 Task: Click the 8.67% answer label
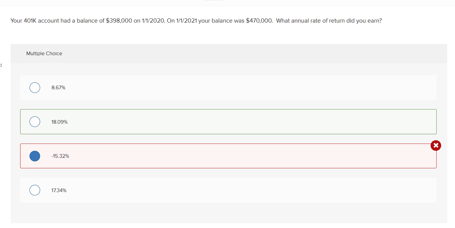[58, 88]
